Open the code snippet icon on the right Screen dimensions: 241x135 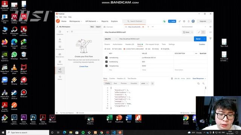coord(210,32)
